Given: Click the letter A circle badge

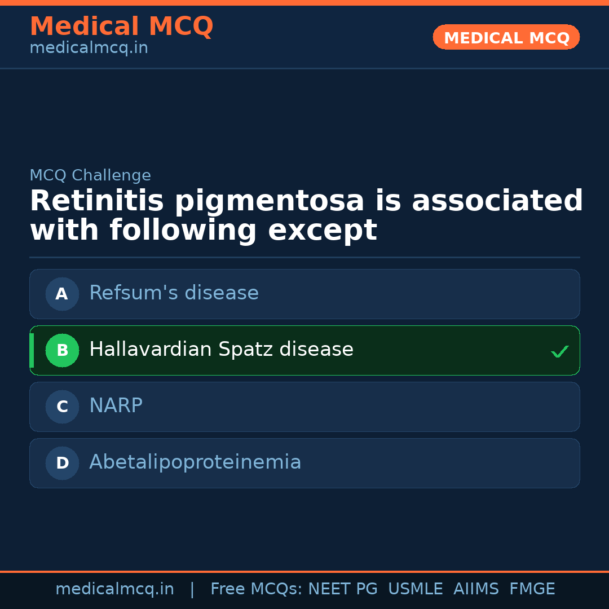Looking at the screenshot, I should (x=62, y=294).
